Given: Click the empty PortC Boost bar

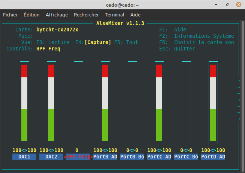Looking at the screenshot, I should tap(186, 102).
